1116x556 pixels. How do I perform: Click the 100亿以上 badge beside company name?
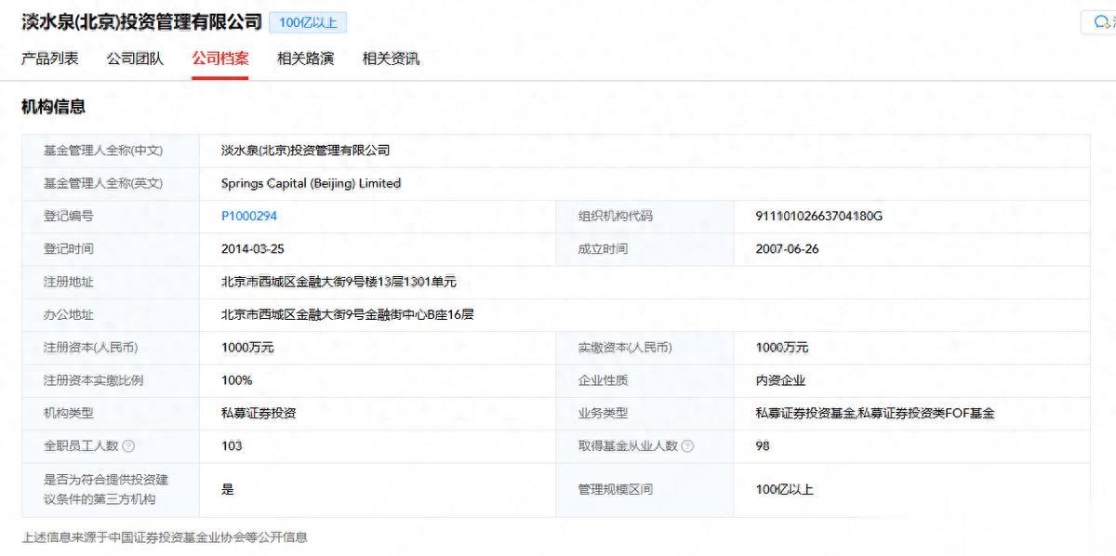[308, 22]
